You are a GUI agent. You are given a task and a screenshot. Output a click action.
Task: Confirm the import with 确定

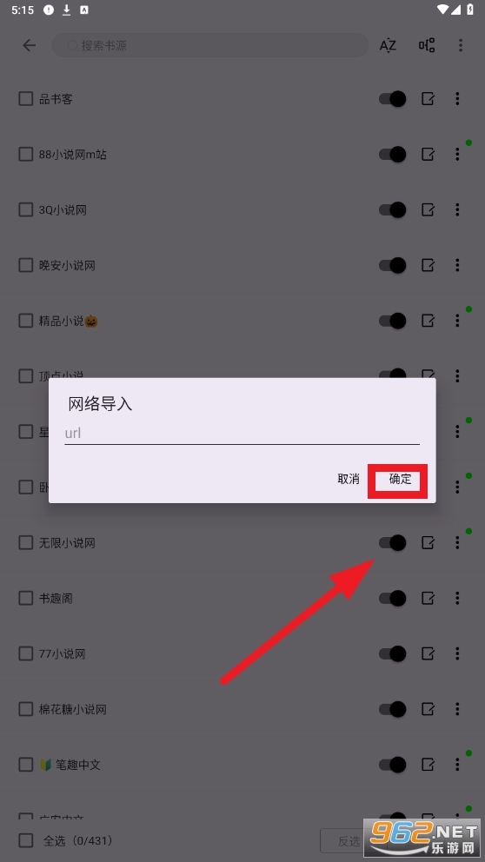(x=400, y=479)
